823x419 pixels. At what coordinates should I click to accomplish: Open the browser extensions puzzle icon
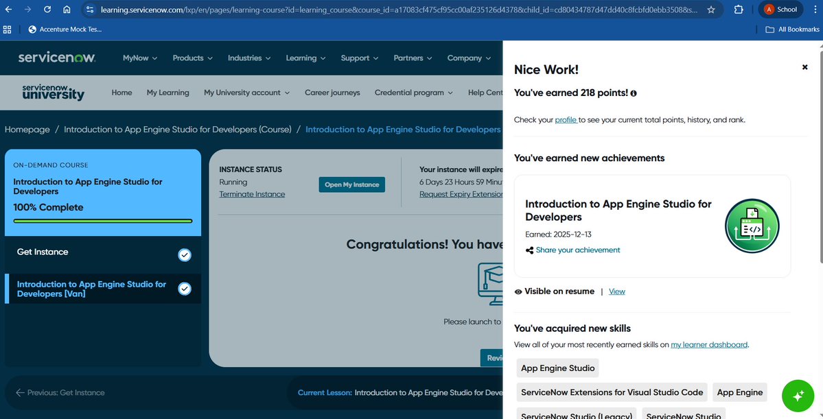(x=739, y=10)
